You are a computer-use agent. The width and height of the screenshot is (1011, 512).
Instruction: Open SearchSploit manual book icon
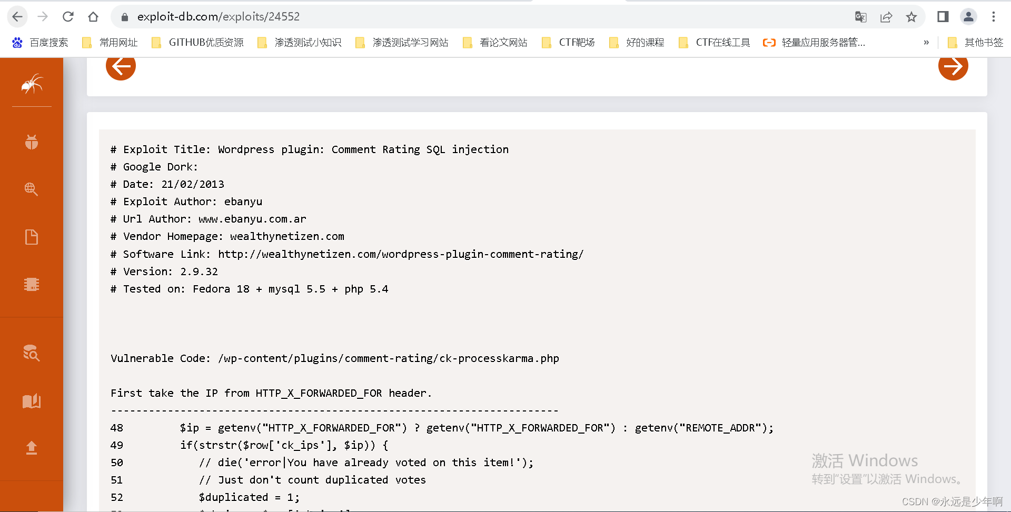[x=32, y=401]
